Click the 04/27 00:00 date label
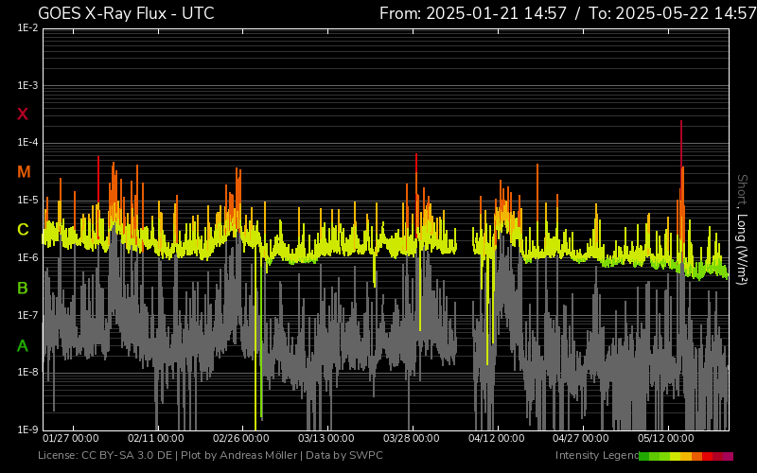Image resolution: width=757 pixels, height=473 pixels. (x=581, y=438)
